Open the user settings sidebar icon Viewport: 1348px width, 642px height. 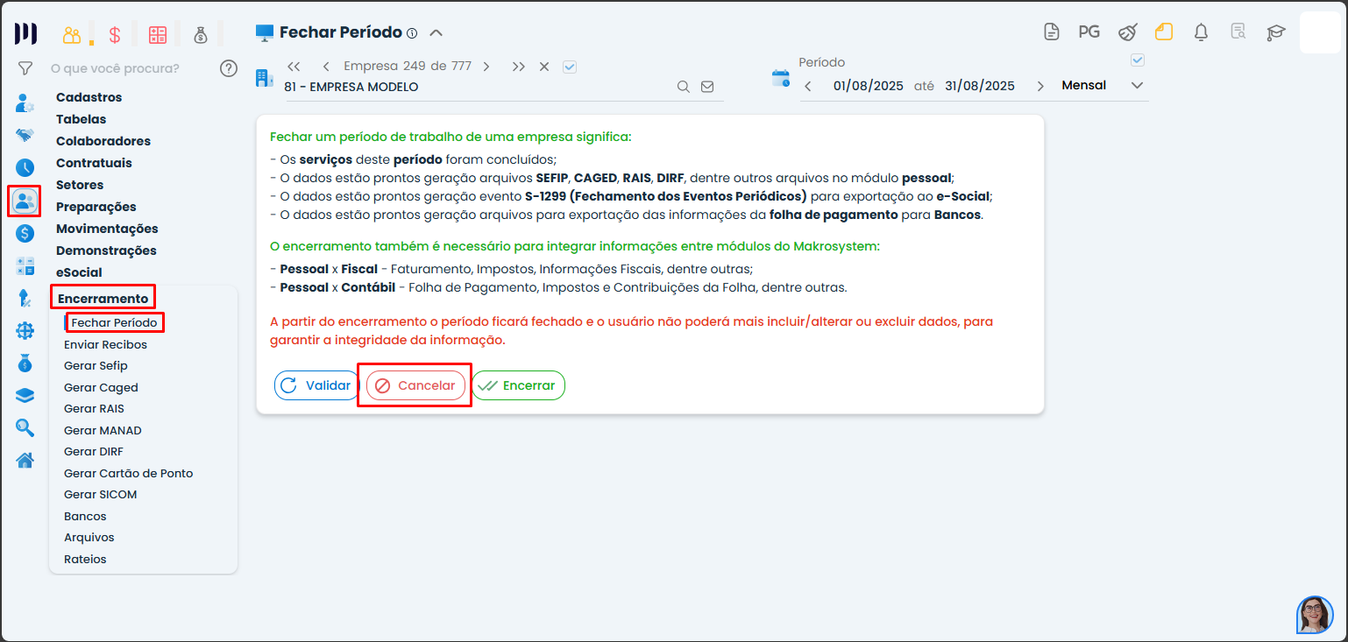click(25, 103)
